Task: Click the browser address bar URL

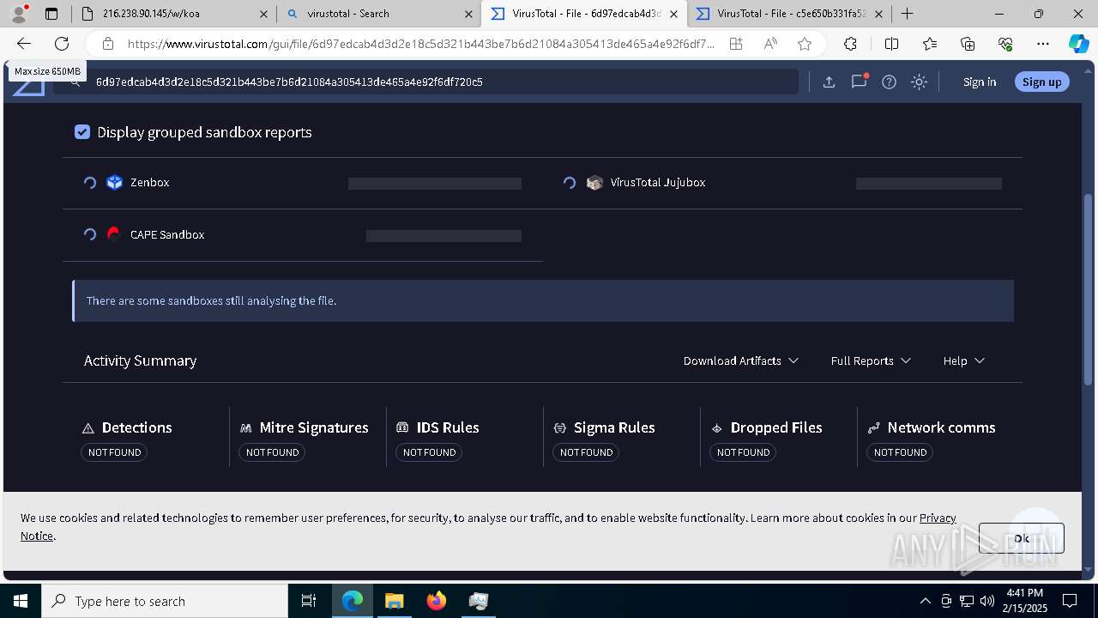Action: coord(420,44)
